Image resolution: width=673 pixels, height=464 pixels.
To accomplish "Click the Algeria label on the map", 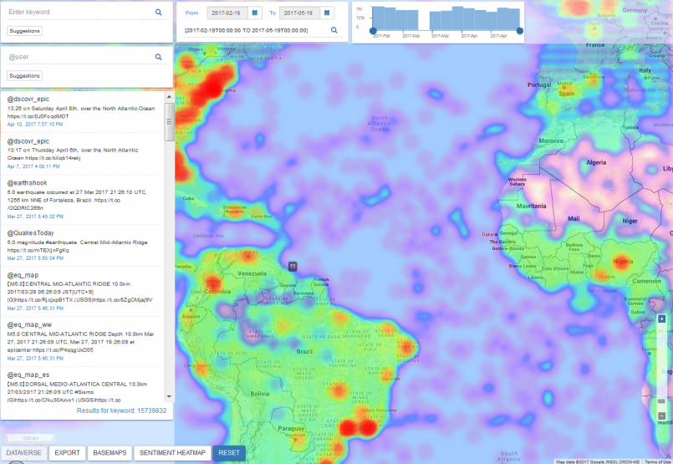I will (x=596, y=162).
